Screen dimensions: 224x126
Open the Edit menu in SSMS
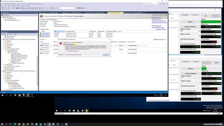[x=6, y=6]
